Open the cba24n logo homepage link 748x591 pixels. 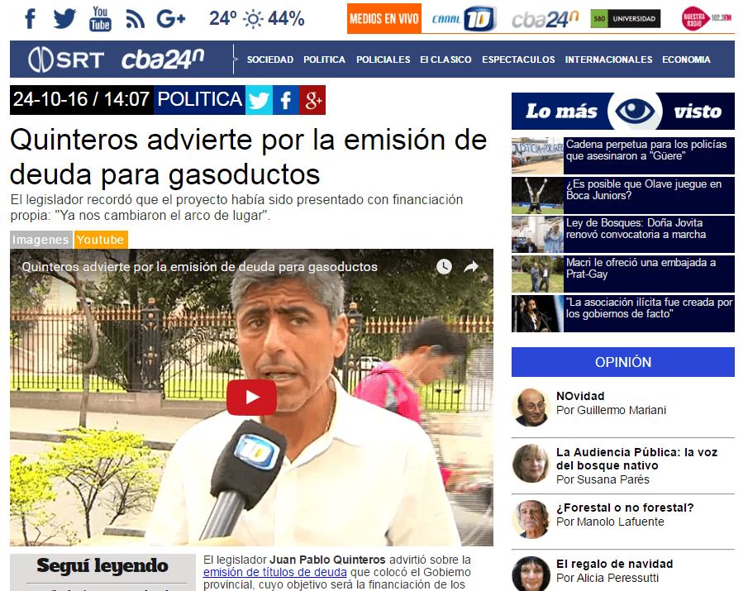pos(163,60)
